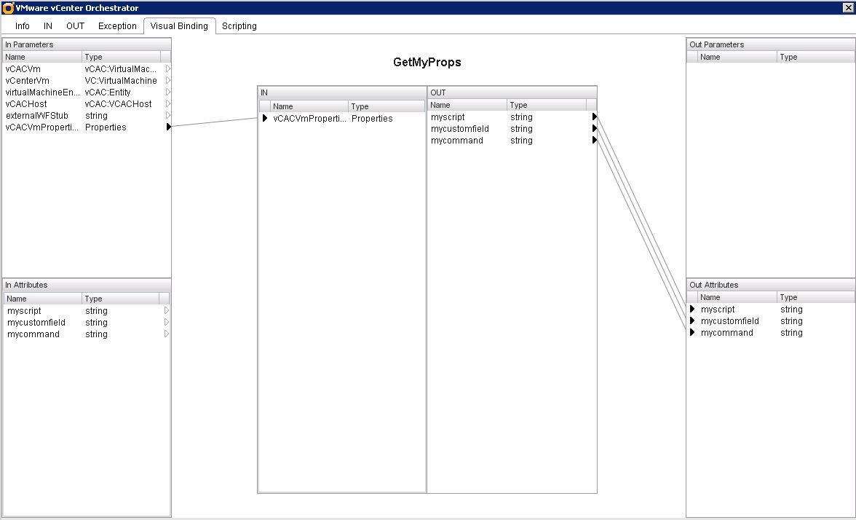Select the OUT tab
856x520 pixels.
pyautogui.click(x=76, y=25)
